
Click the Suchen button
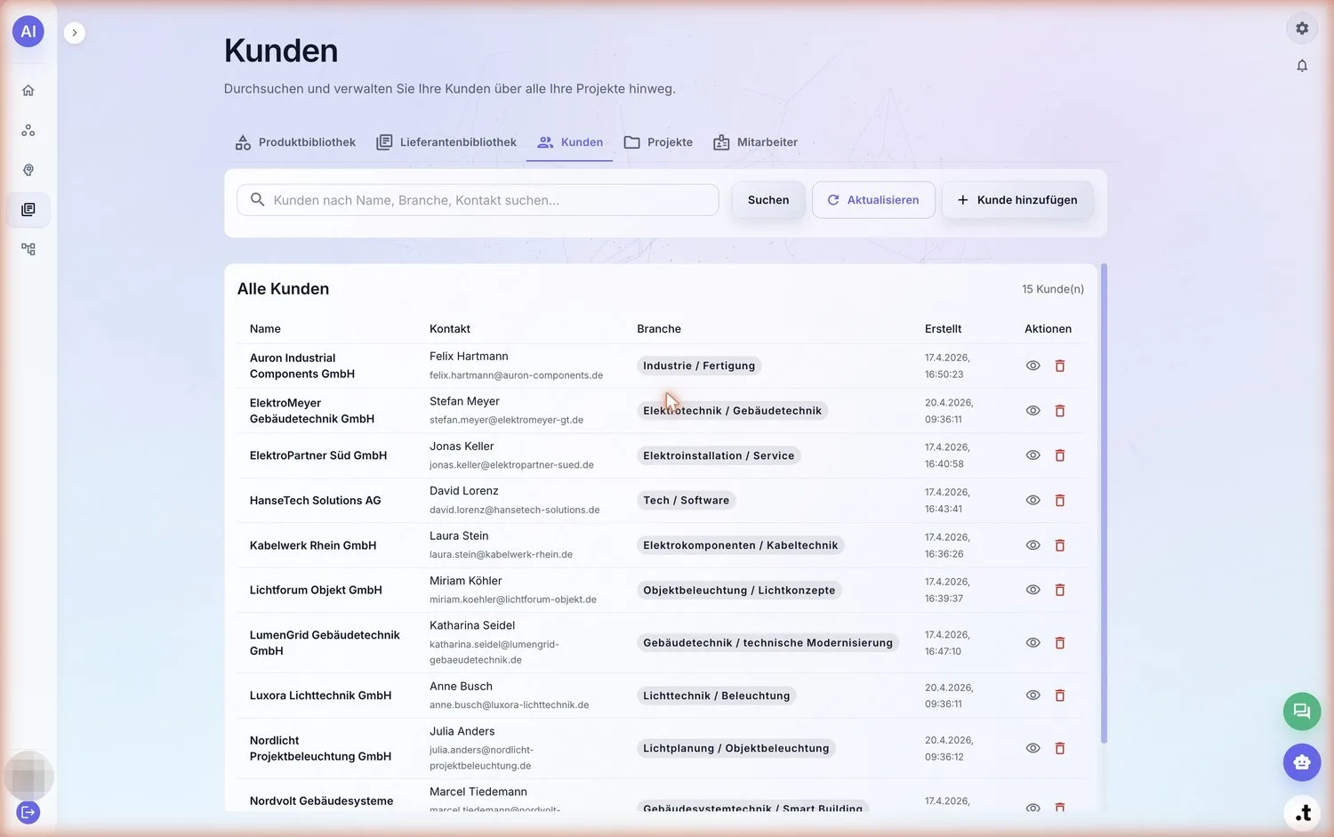point(768,200)
